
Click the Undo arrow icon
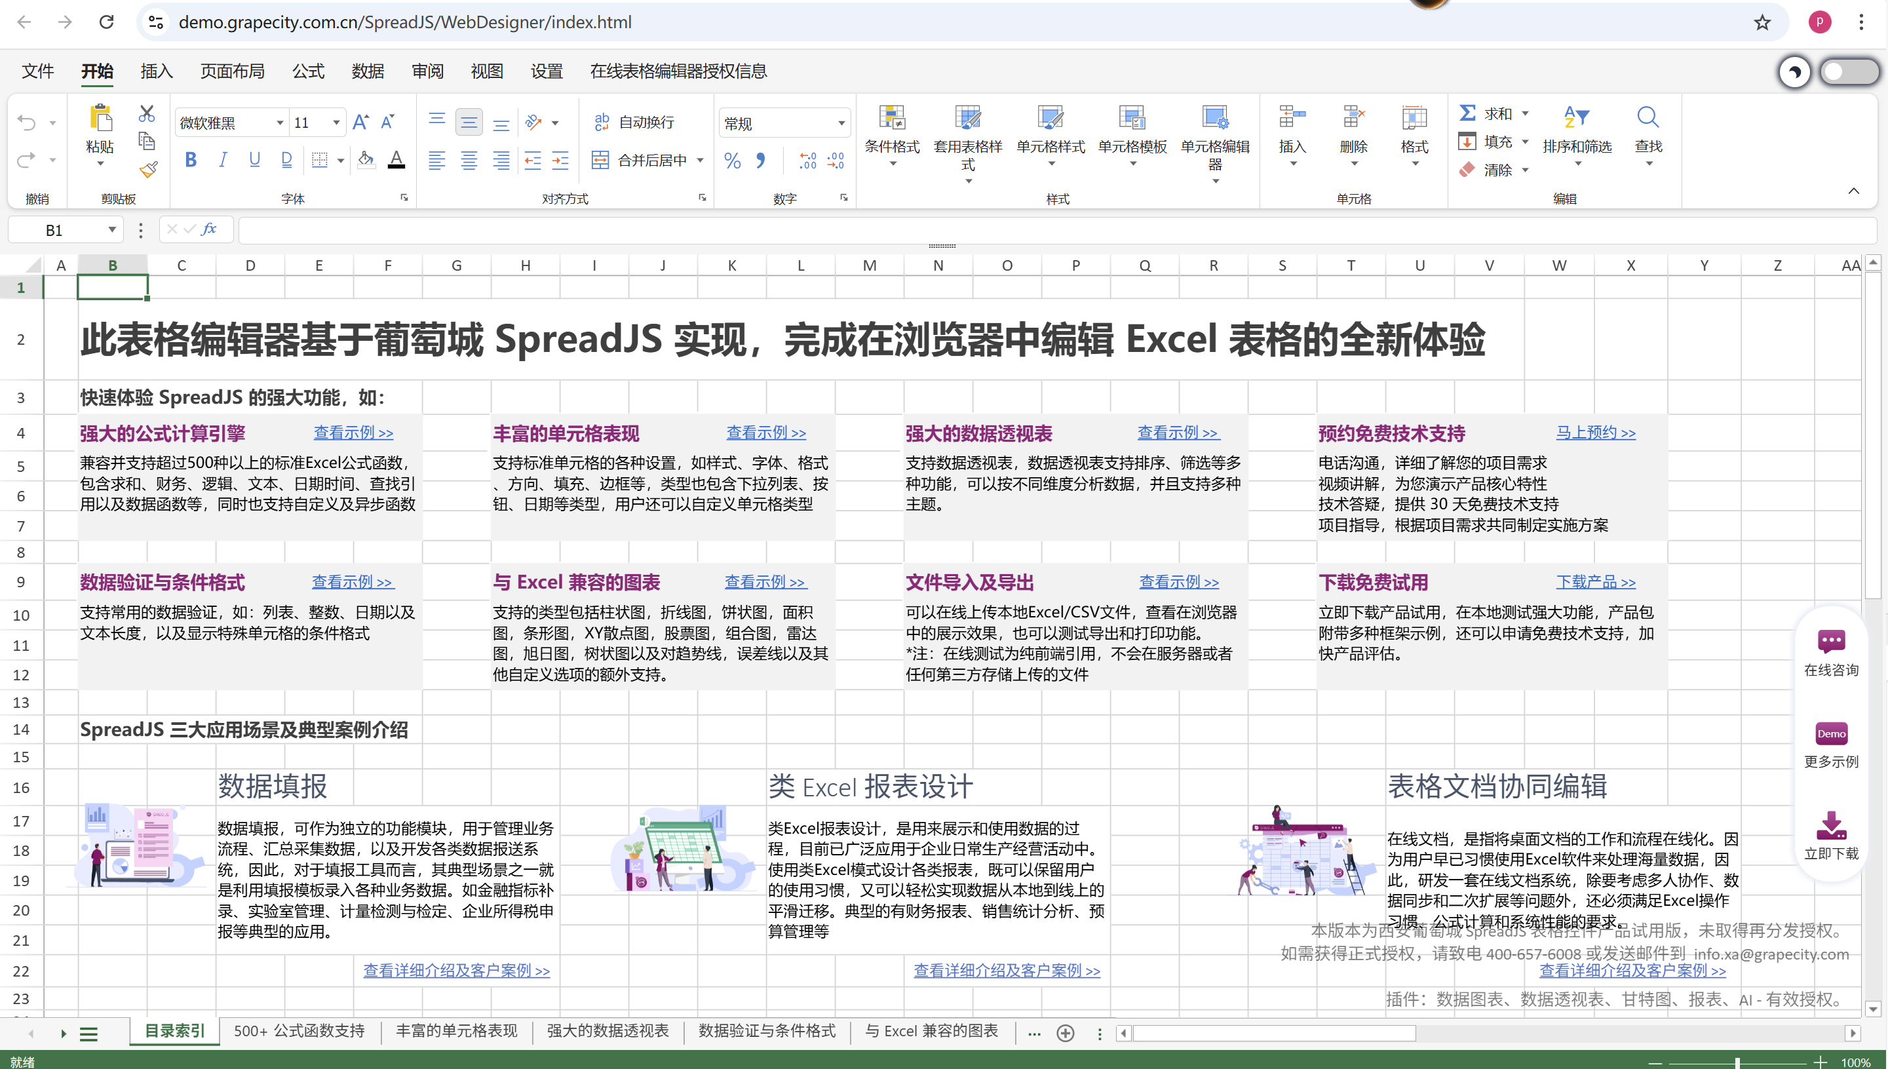26,123
